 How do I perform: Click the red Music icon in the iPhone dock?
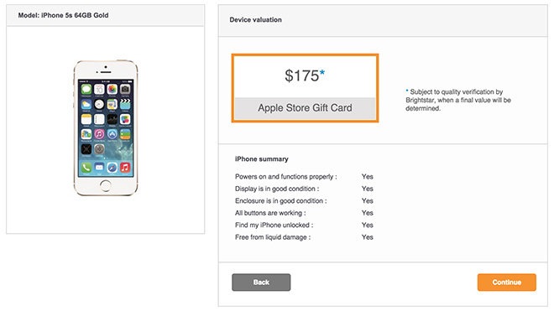pos(125,168)
